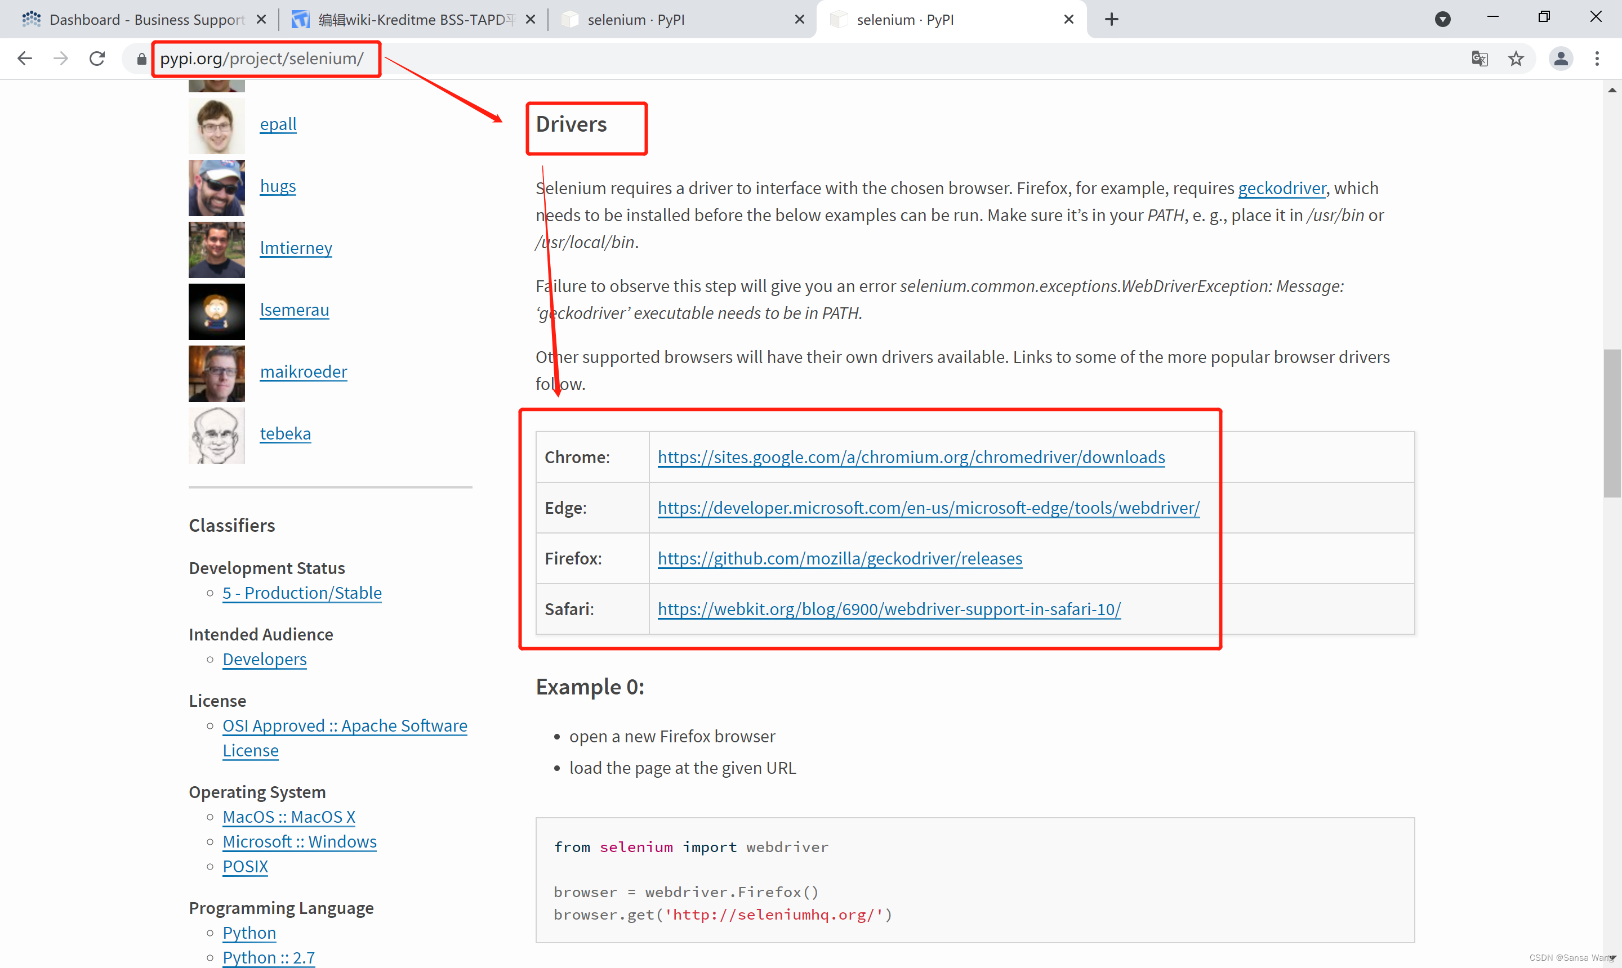The width and height of the screenshot is (1622, 968).
Task: Open the lsemerau maintainer link
Action: (x=295, y=310)
